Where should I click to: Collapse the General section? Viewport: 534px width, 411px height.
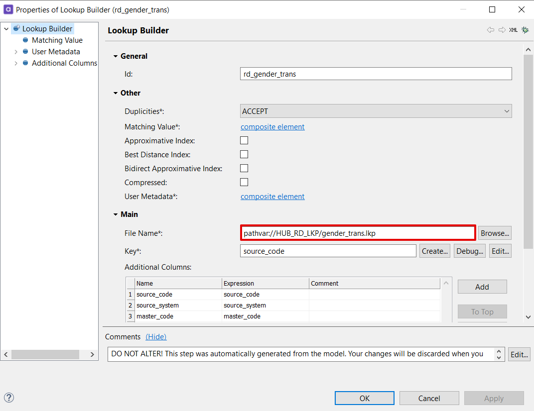point(116,56)
